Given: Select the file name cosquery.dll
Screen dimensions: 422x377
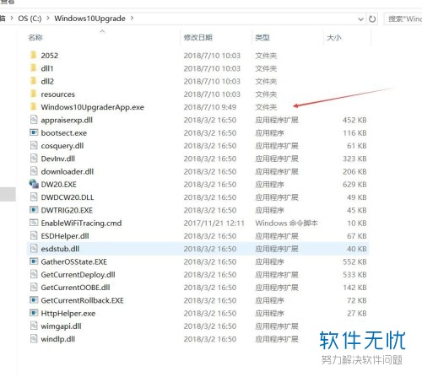Looking at the screenshot, I should point(62,146).
